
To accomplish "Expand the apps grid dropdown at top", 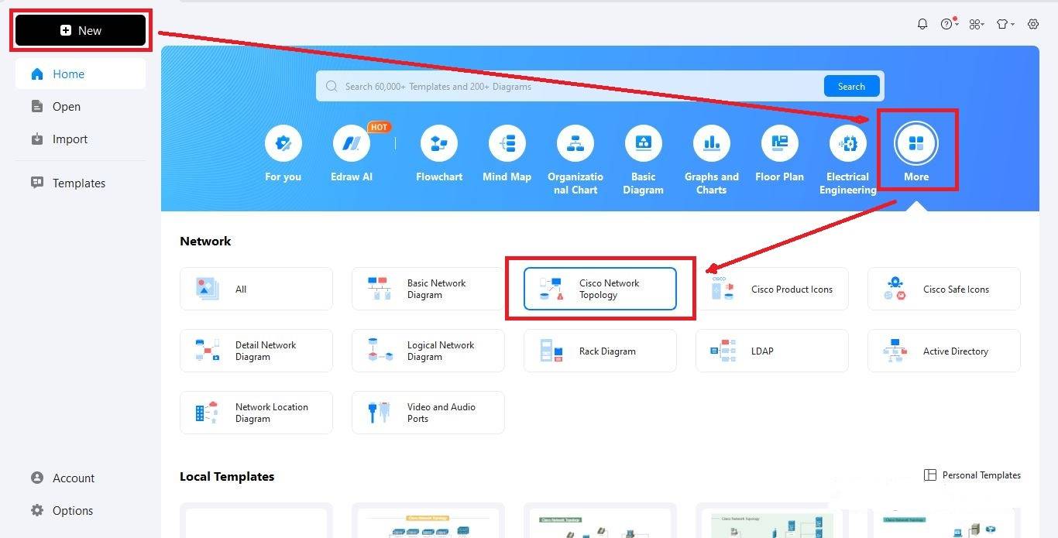I will pyautogui.click(x=977, y=24).
